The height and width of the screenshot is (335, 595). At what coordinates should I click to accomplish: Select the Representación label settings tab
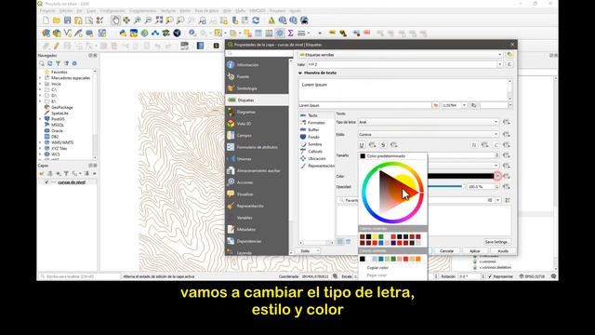tap(316, 166)
